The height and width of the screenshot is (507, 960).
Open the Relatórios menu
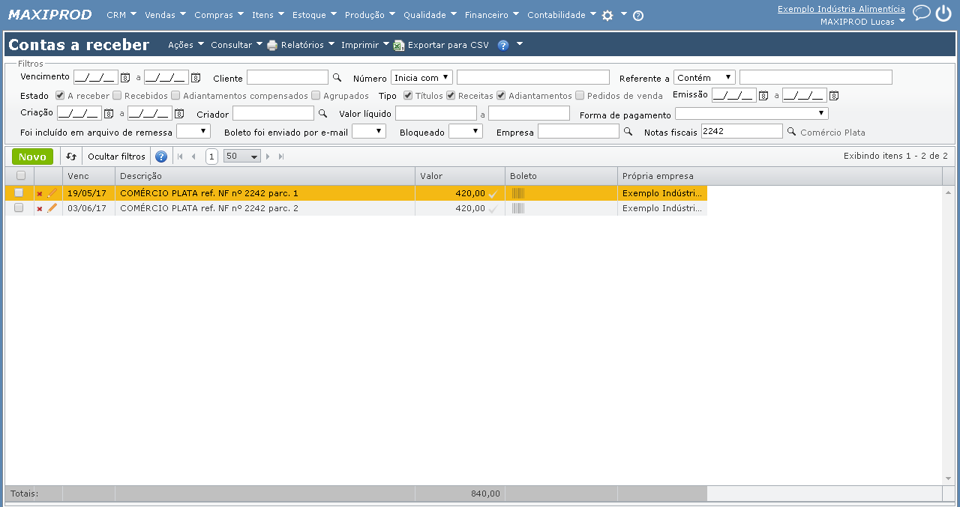(301, 45)
